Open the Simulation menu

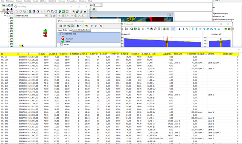pos(72,1)
